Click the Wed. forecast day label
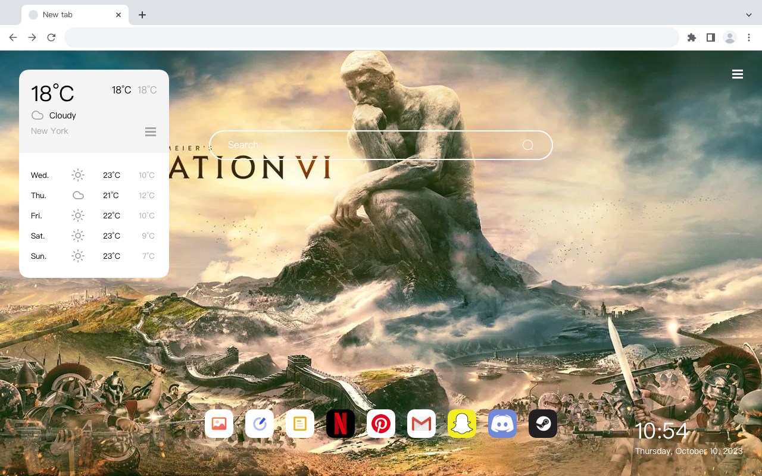This screenshot has height=476, width=762. coord(40,176)
